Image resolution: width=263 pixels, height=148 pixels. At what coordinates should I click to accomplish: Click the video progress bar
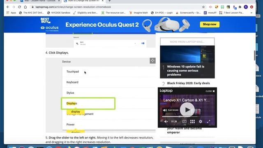coord(187,116)
